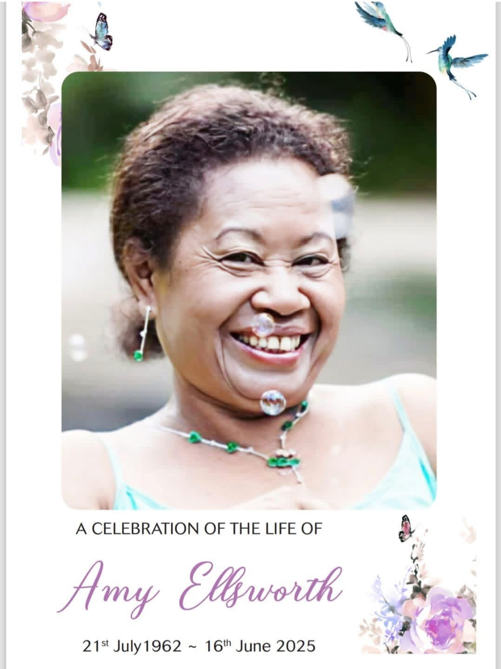Click the pink butterfly above the bouquet

point(407,528)
